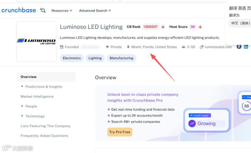Open the AI search magnifier icon
The height and width of the screenshot is (153, 251).
43,10
